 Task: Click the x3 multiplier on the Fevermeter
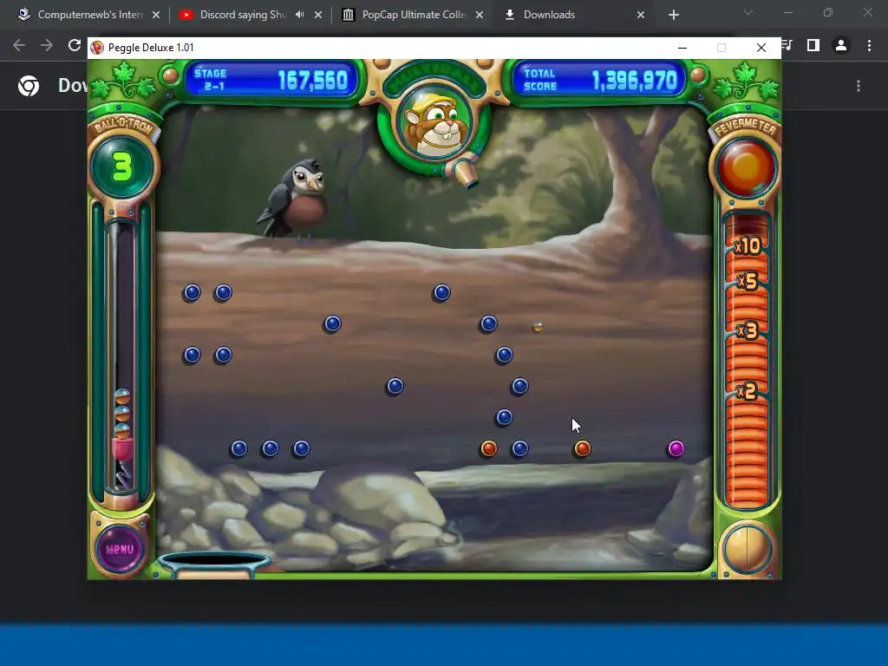748,330
